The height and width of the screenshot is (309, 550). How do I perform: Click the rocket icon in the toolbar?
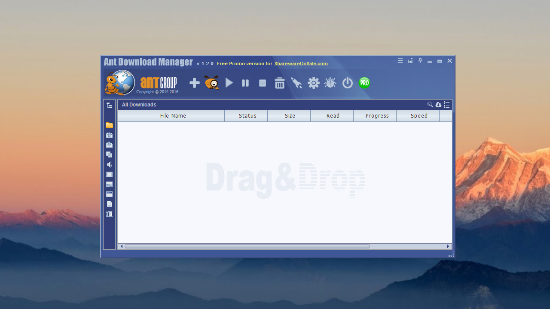[296, 83]
